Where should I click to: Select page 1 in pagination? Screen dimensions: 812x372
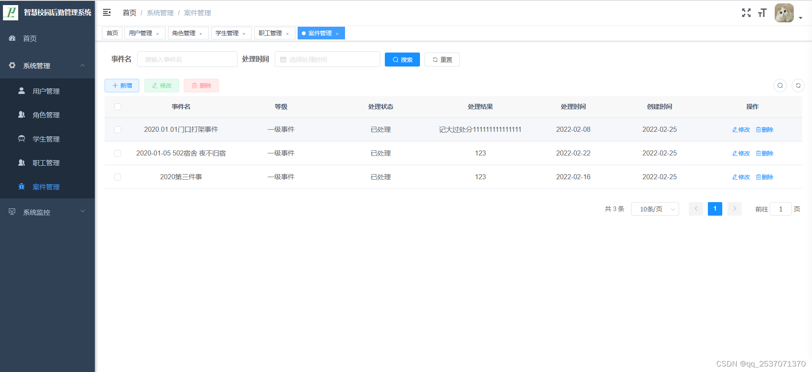point(715,209)
